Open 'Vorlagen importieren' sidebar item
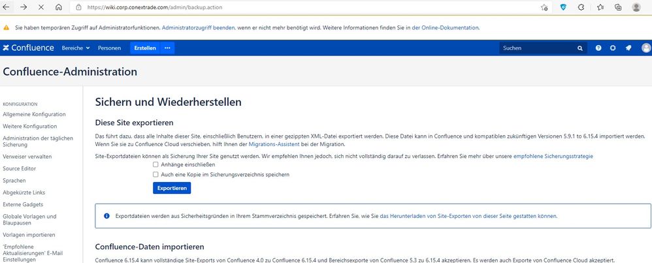 pos(29,235)
